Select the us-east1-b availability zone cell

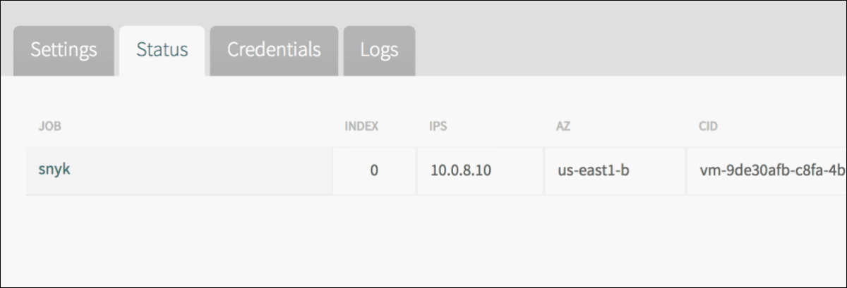click(x=615, y=171)
